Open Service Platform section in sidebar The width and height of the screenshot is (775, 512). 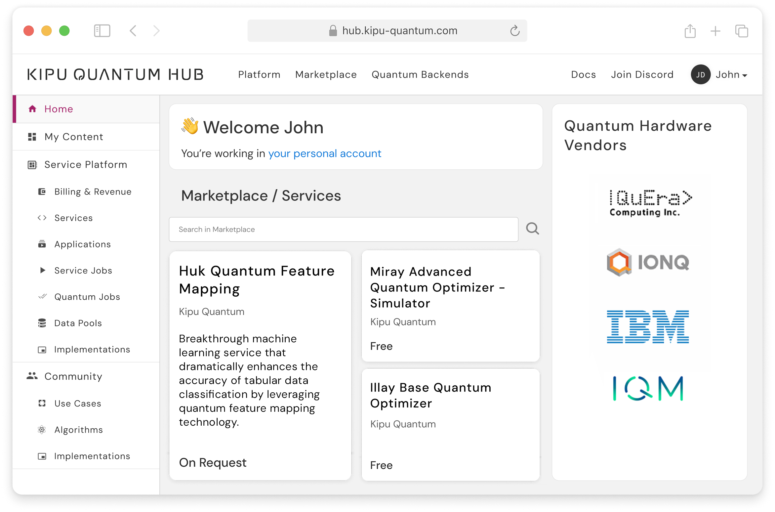85,164
